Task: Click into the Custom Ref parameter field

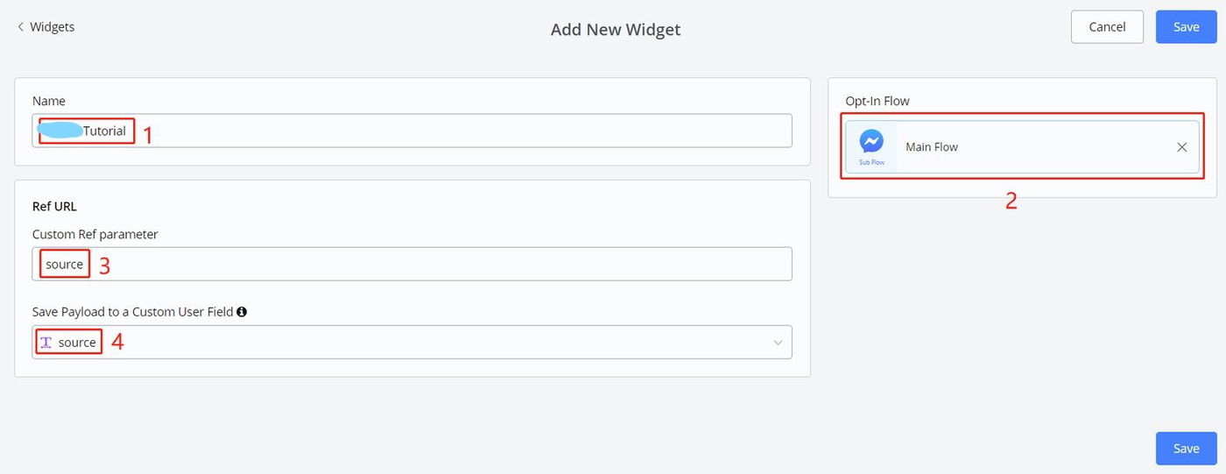Action: [438, 264]
